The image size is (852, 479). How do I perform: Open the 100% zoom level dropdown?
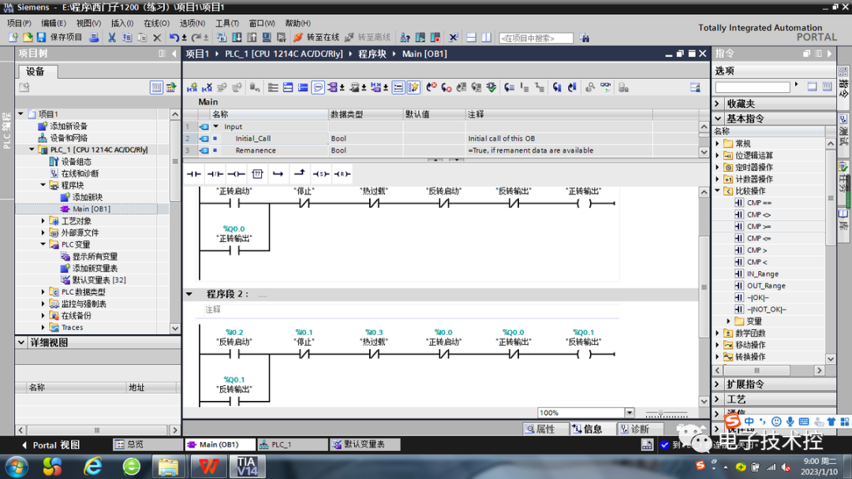point(629,411)
